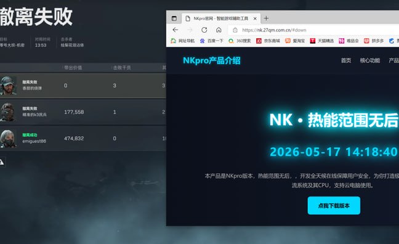Close the NKpro官网 tab
399x244 pixels.
click(255, 18)
